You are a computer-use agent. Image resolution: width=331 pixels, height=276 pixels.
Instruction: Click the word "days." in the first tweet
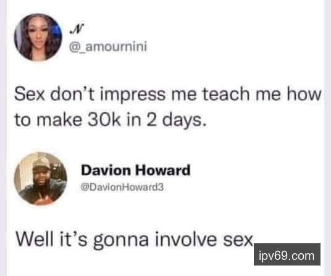pos(184,121)
